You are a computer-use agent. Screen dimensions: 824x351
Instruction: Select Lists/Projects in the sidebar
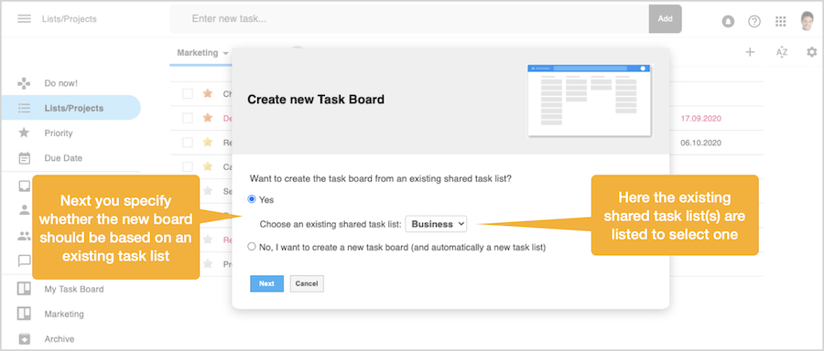(74, 108)
